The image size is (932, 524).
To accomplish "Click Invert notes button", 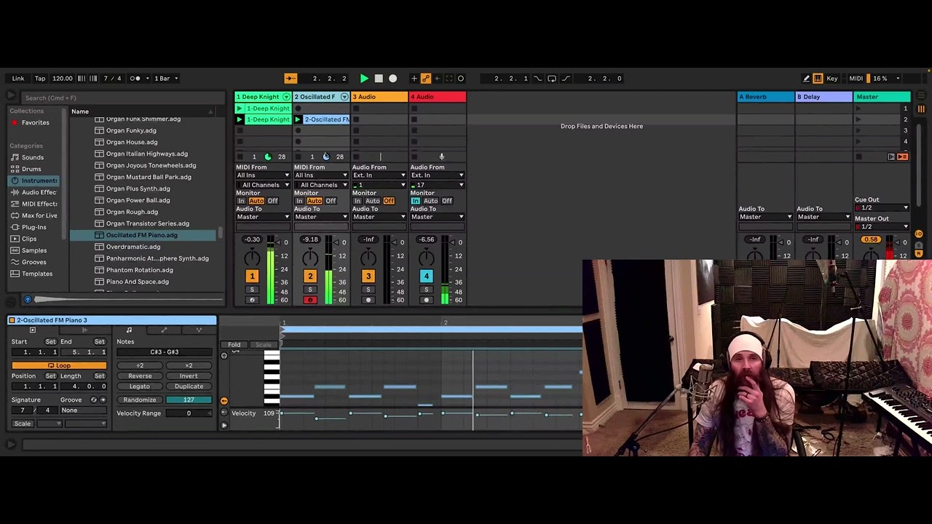I will coord(189,376).
